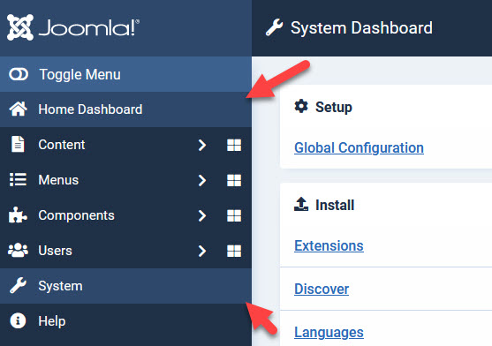Viewport: 492px width, 346px height.
Task: Click the Components puzzle piece icon
Action: 18,215
